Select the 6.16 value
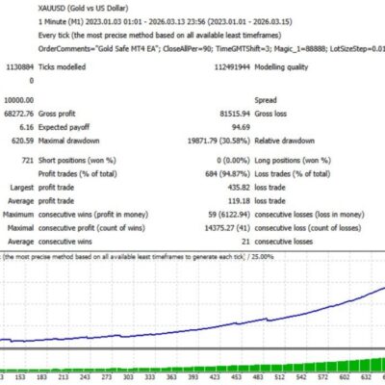Image resolution: width=385 pixels, height=385 pixels. click(x=27, y=127)
